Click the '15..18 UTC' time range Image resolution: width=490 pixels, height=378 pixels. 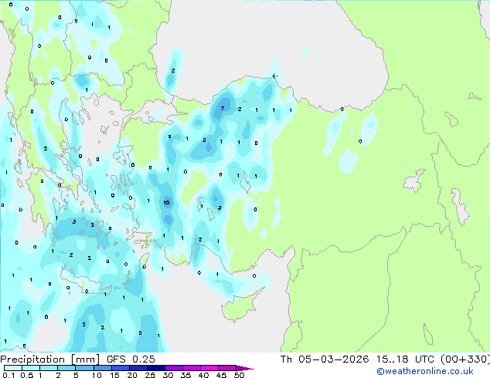coord(405,359)
